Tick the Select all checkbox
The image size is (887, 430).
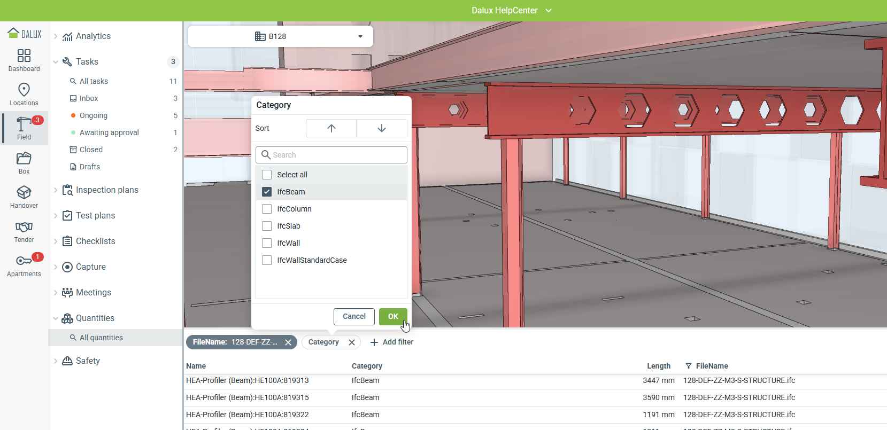point(267,175)
